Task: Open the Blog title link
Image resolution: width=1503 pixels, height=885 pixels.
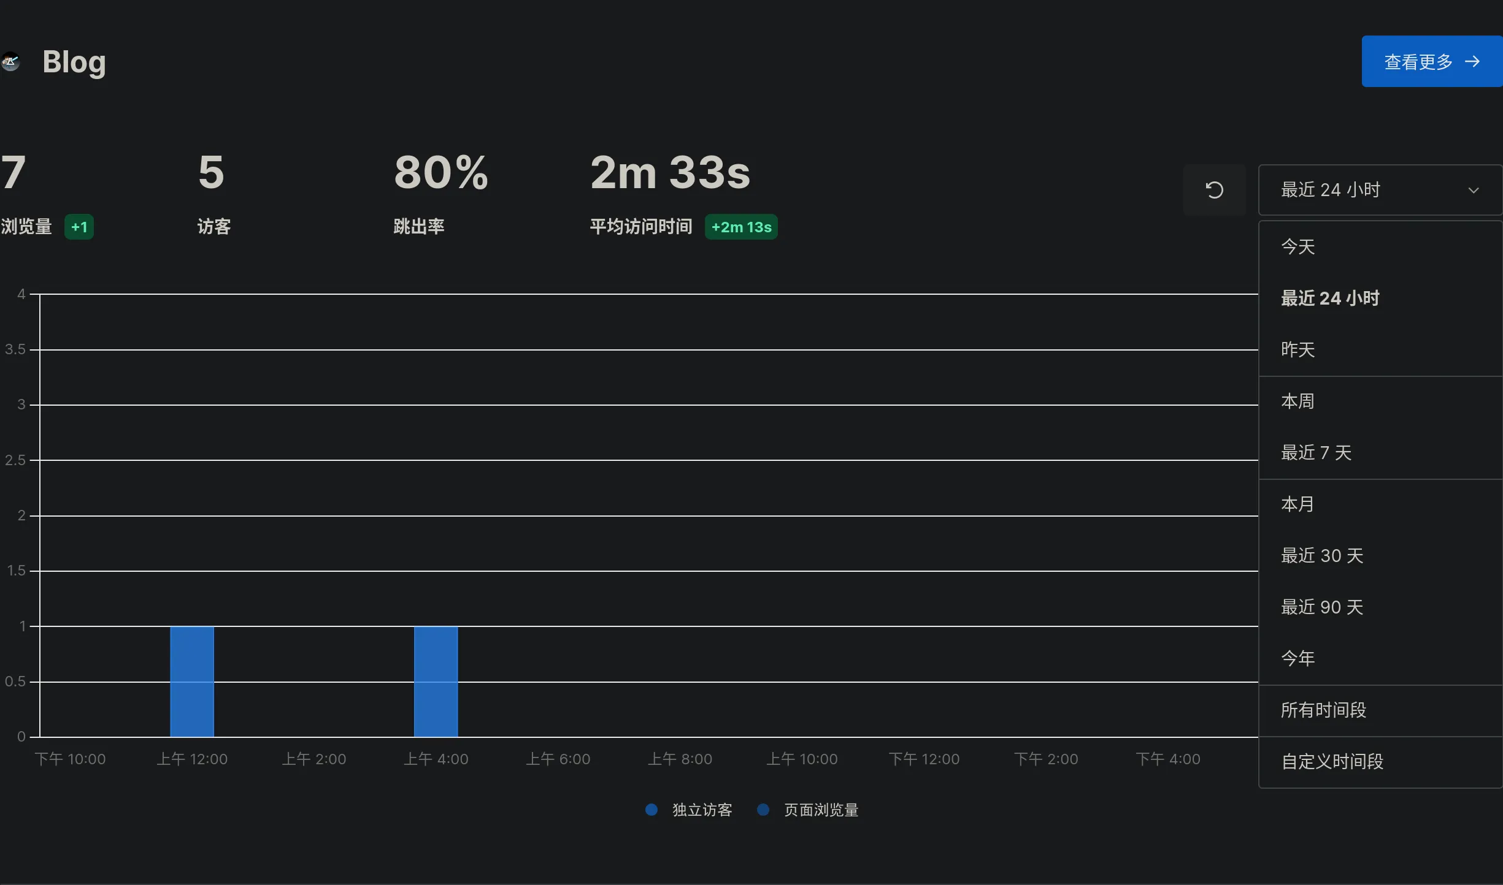Action: point(74,62)
